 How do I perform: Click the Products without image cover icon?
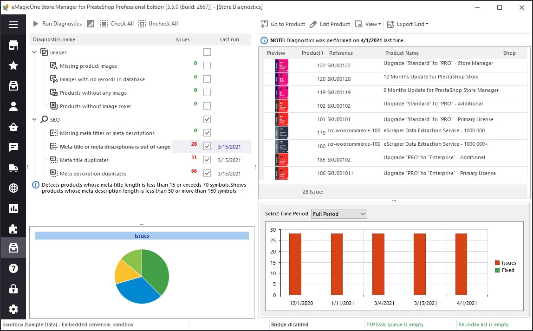pos(54,106)
